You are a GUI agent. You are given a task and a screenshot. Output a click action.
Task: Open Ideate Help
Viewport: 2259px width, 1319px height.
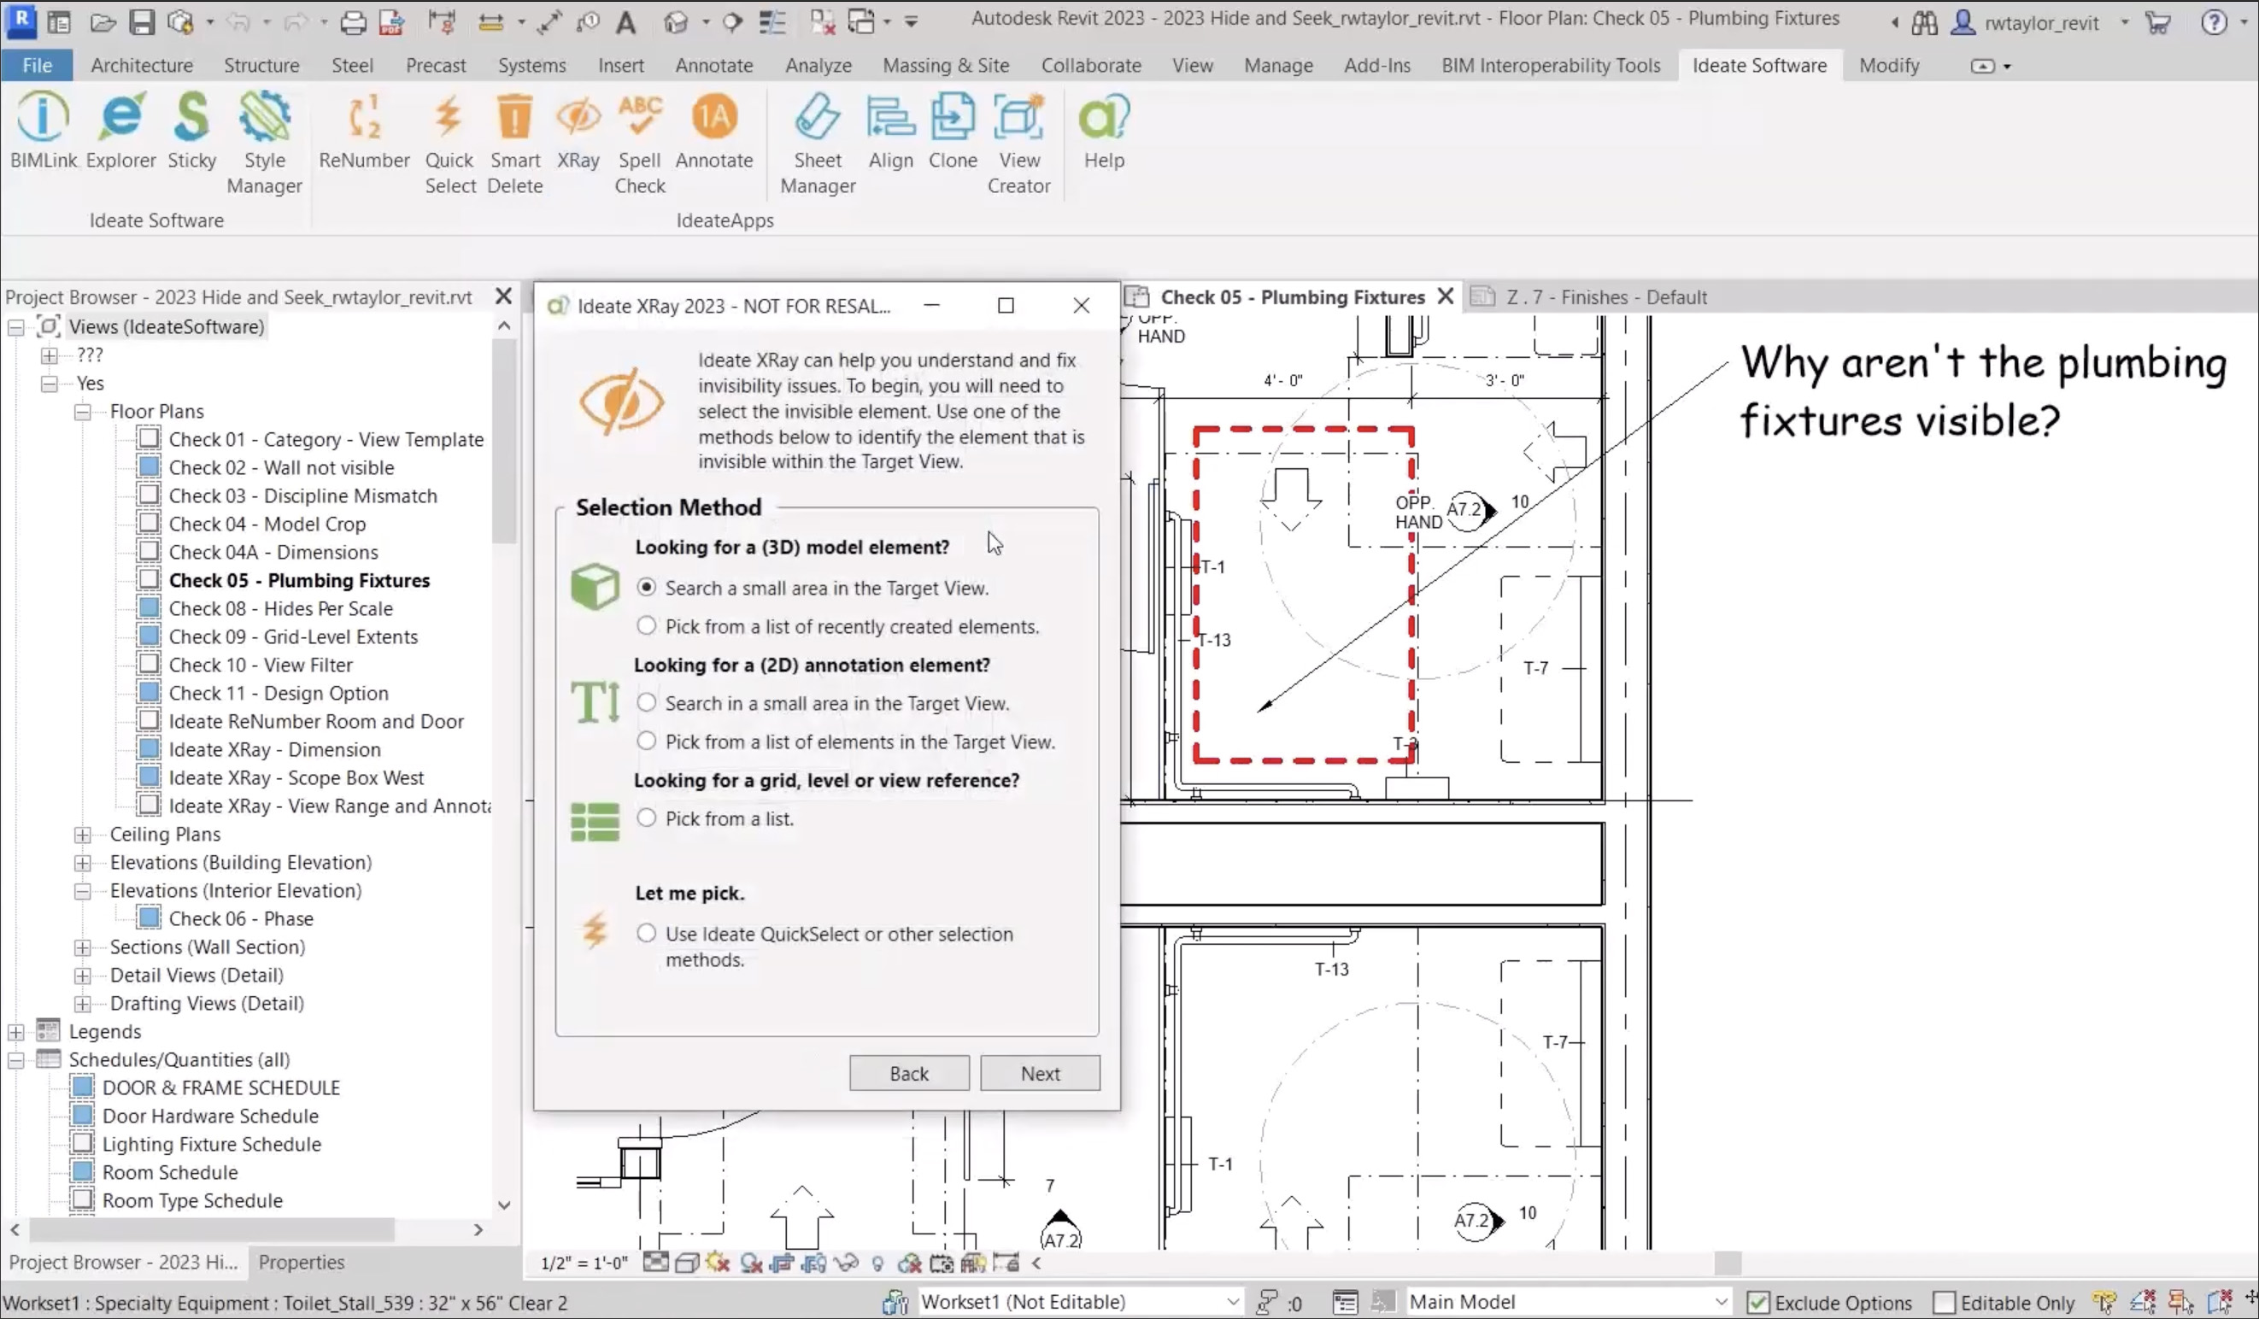(x=1105, y=131)
